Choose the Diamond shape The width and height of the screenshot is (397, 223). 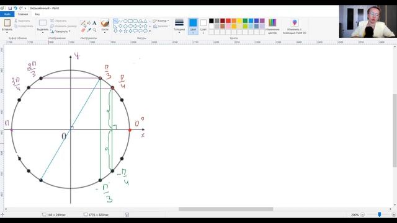point(120,26)
